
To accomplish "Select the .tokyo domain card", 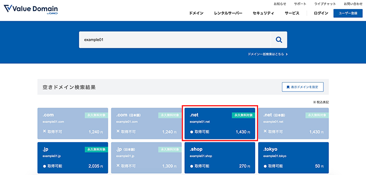I will point(294,158).
